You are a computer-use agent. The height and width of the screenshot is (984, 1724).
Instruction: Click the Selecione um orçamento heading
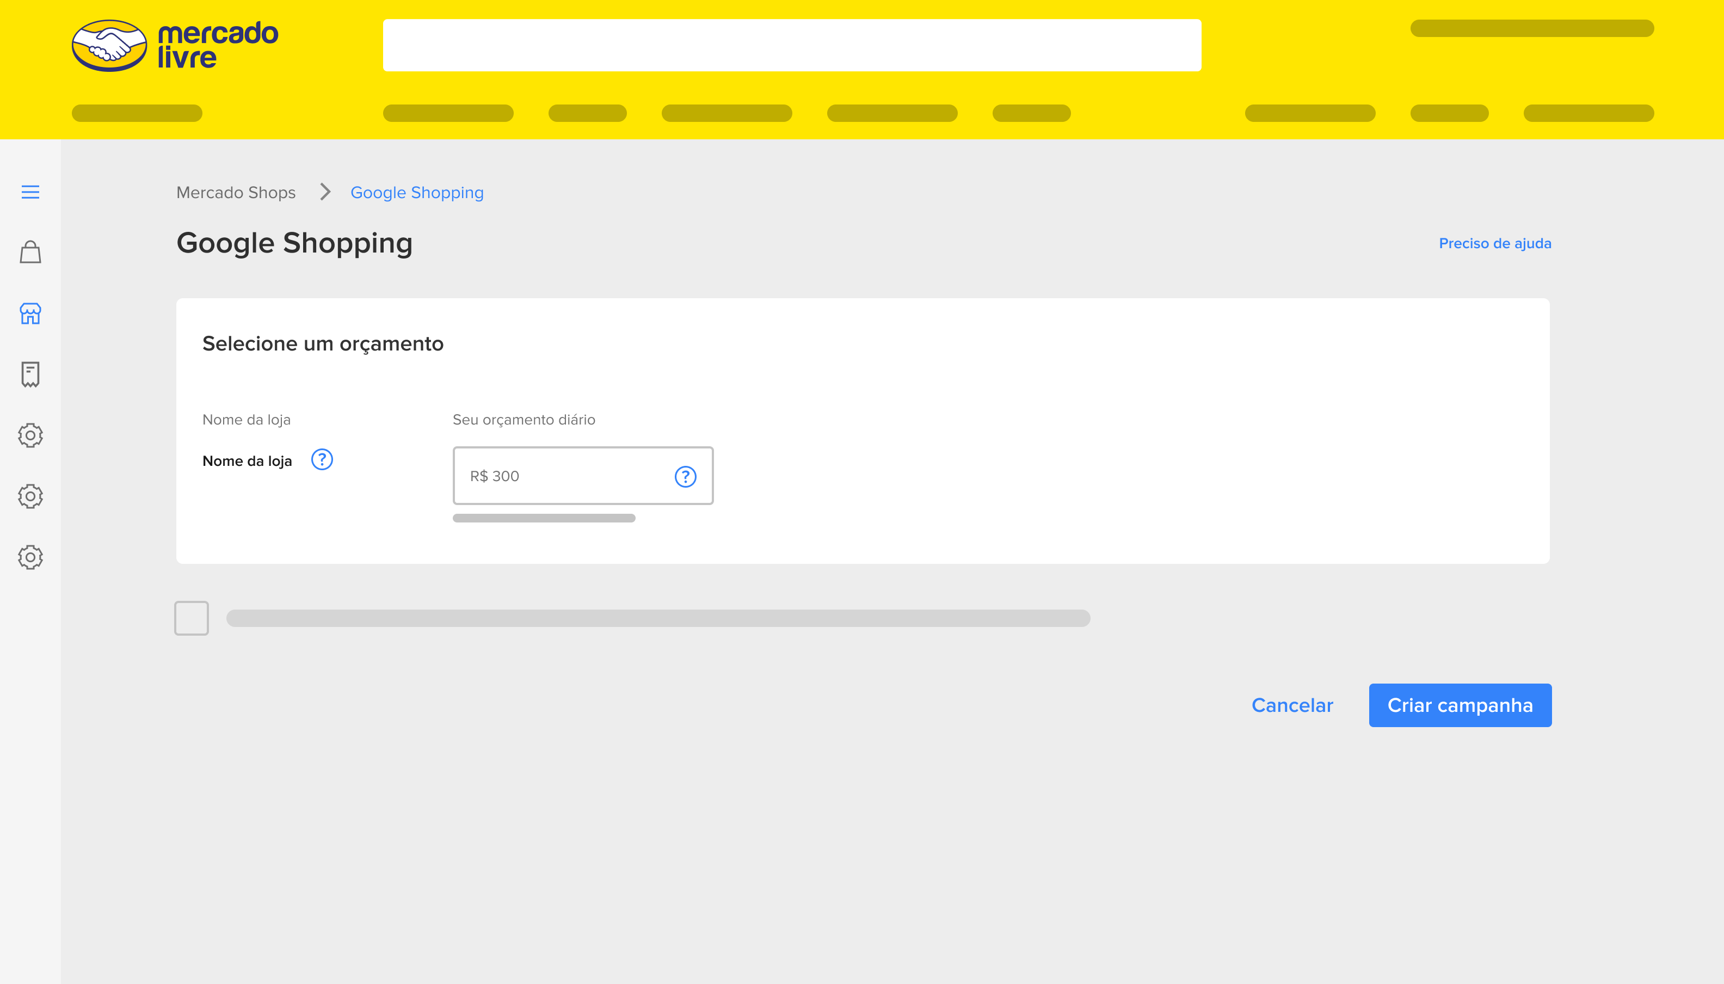[x=323, y=344]
